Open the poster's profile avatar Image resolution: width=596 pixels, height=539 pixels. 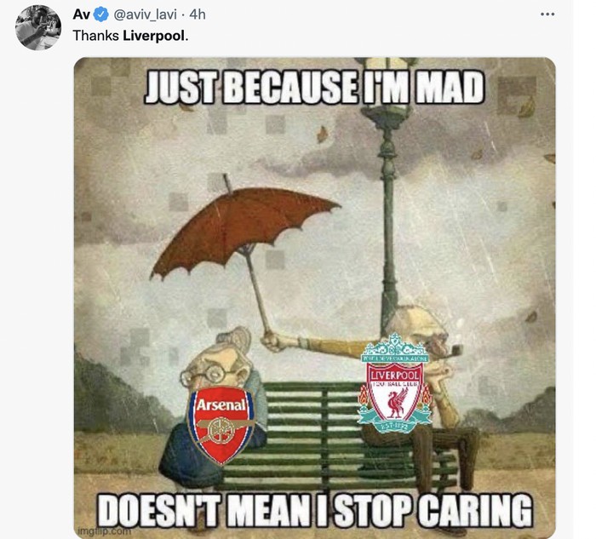pyautogui.click(x=38, y=28)
